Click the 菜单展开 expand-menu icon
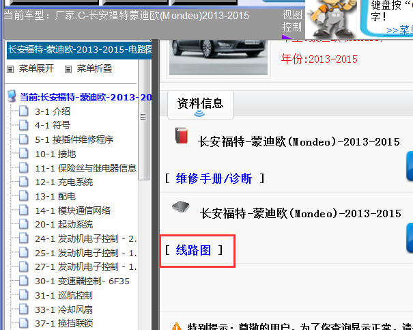The height and width of the screenshot is (330, 413). (x=10, y=69)
